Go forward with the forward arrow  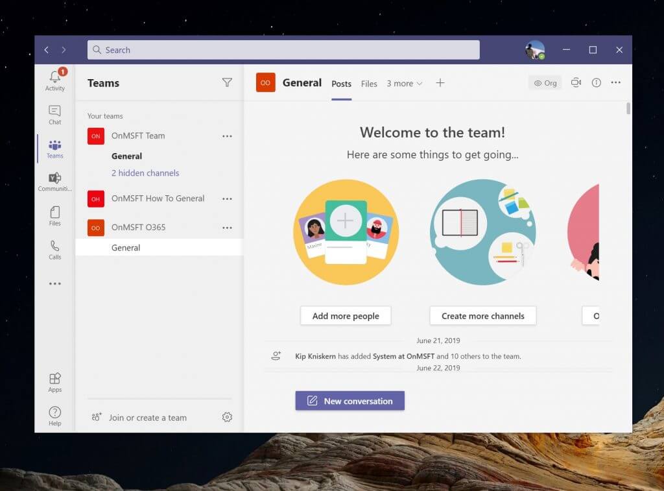click(64, 50)
